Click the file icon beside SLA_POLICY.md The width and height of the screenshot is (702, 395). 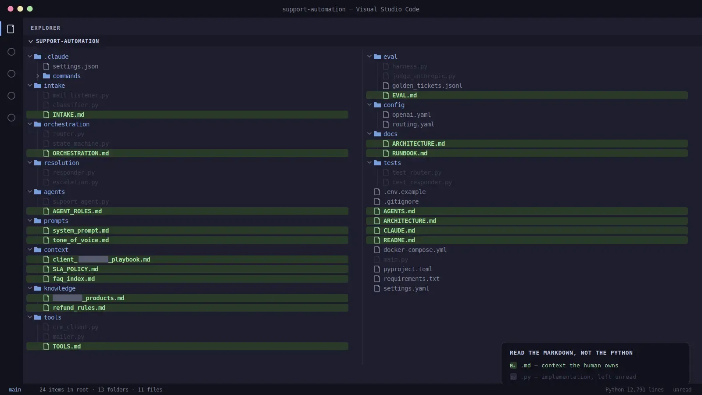(46, 269)
